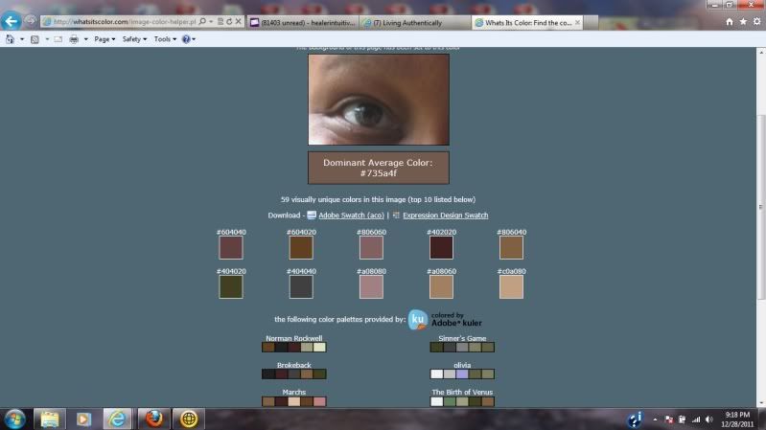Click the Read mail icon in command bar
The width and height of the screenshot is (766, 430).
click(58, 39)
